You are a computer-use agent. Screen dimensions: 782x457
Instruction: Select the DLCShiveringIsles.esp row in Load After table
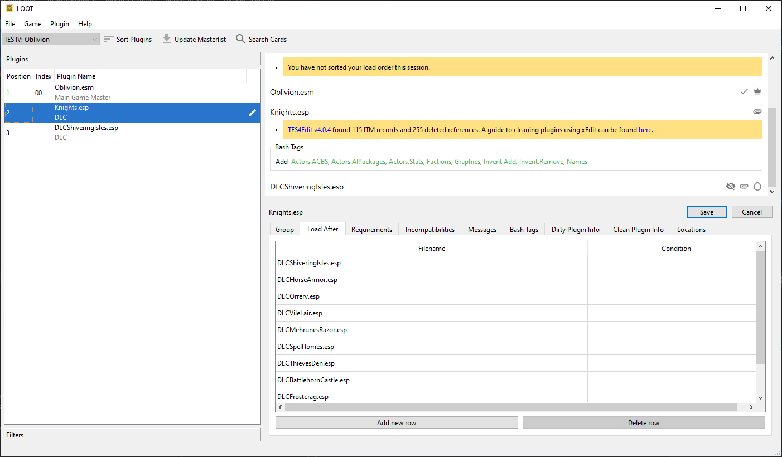pos(516,263)
